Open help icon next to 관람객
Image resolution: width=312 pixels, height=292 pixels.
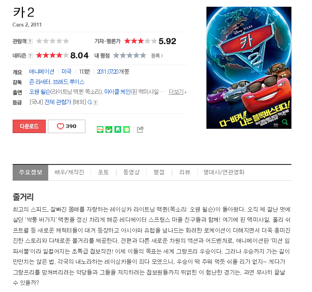[x=30, y=41]
